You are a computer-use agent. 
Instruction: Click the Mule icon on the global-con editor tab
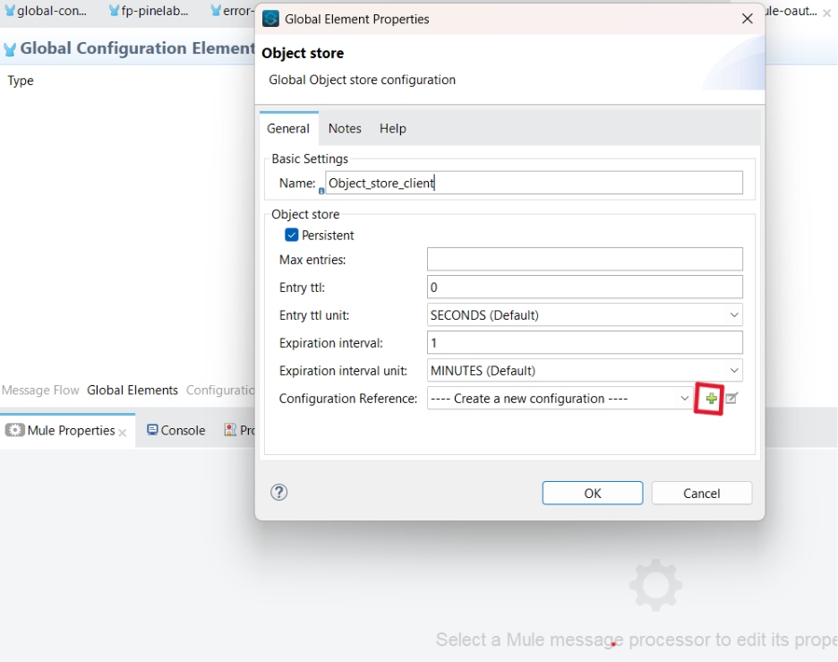9,11
